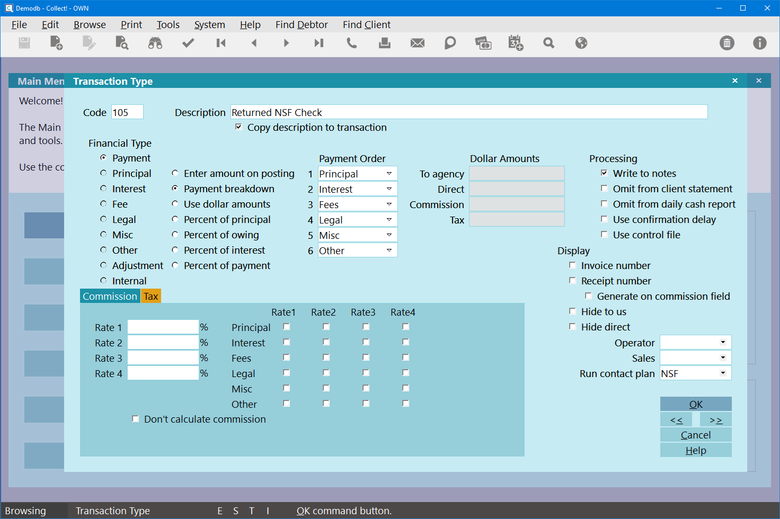This screenshot has height=519, width=780.
Task: Check Don't calculate commission box
Action: (x=136, y=419)
